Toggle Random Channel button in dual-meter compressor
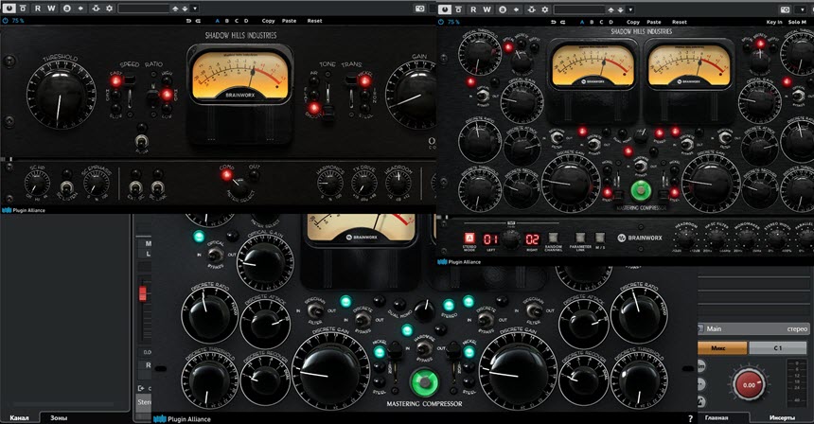This screenshot has width=814, height=424. (554, 238)
